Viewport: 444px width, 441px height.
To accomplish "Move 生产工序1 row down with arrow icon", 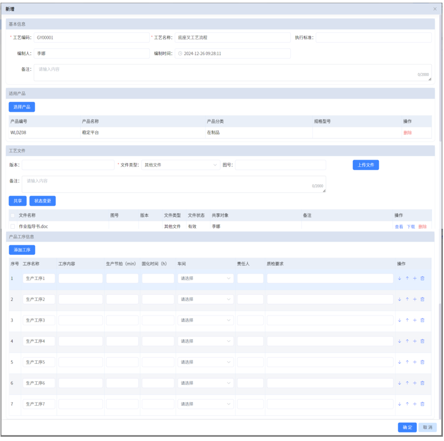I will point(399,278).
